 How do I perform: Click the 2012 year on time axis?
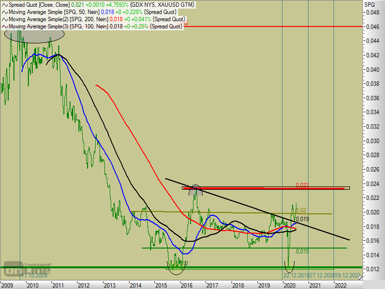(84, 285)
